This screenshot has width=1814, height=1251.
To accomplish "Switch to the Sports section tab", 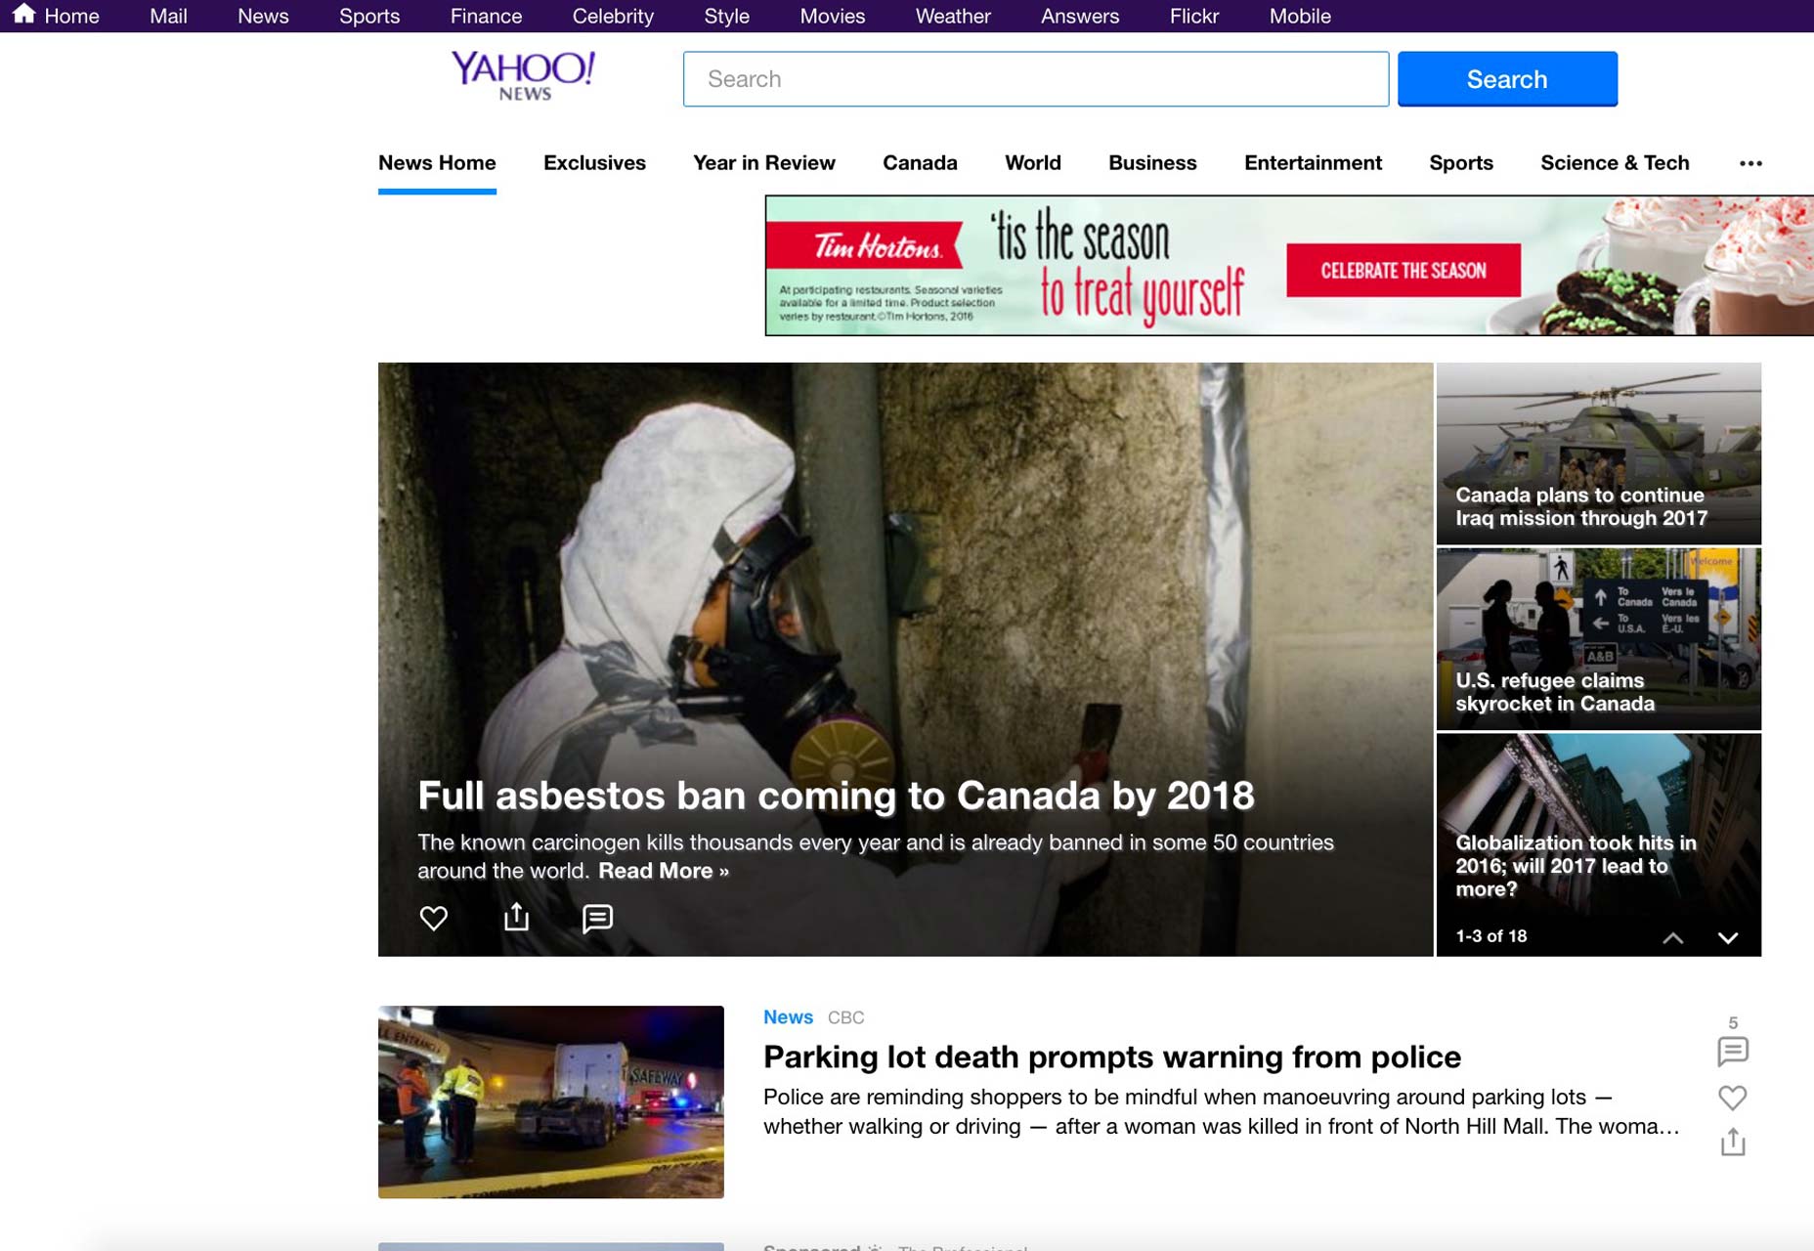I will click(x=1461, y=163).
